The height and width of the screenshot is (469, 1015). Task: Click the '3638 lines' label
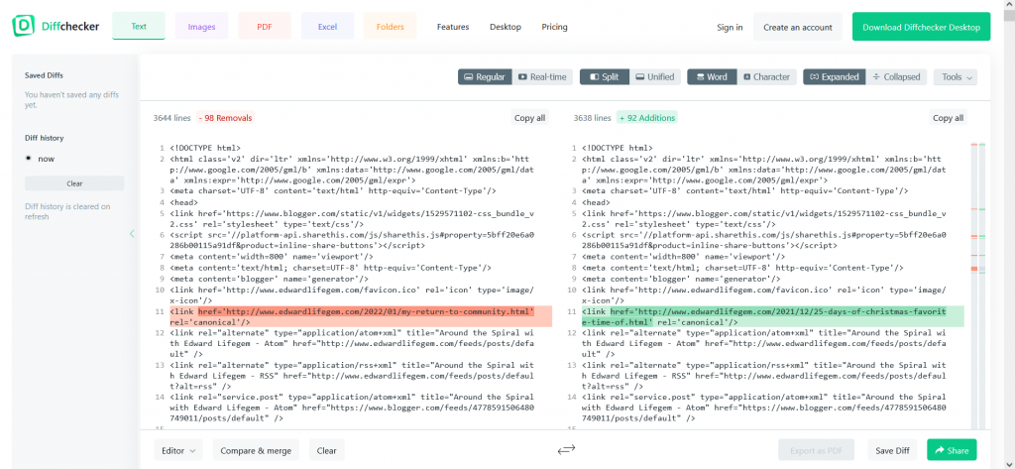tap(593, 118)
